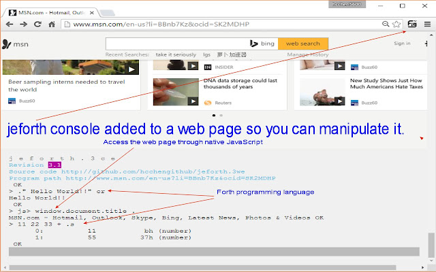Focus the Bing search input box

177,44
